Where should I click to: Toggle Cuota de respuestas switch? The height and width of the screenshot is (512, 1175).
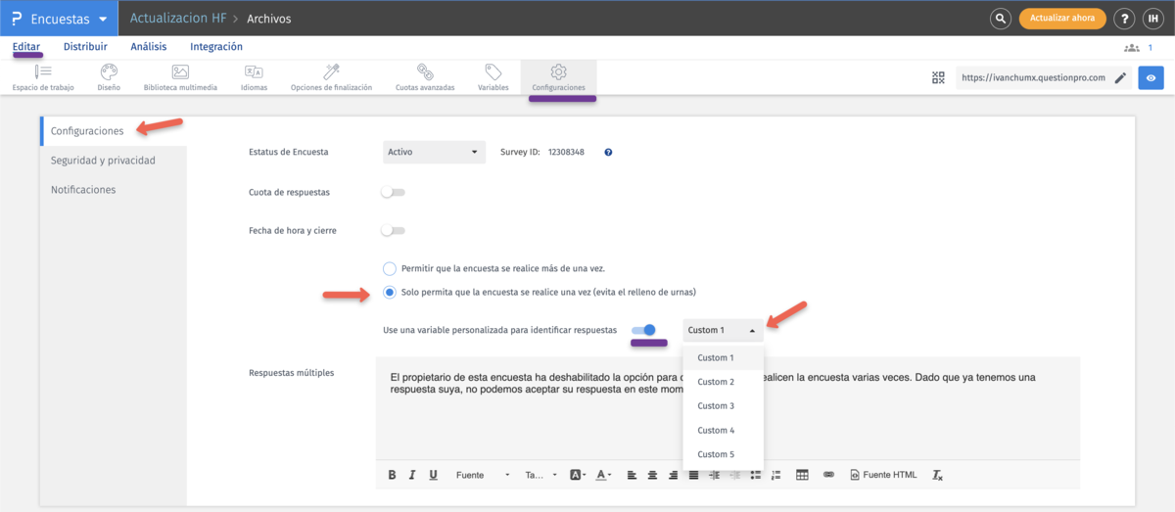click(x=393, y=192)
